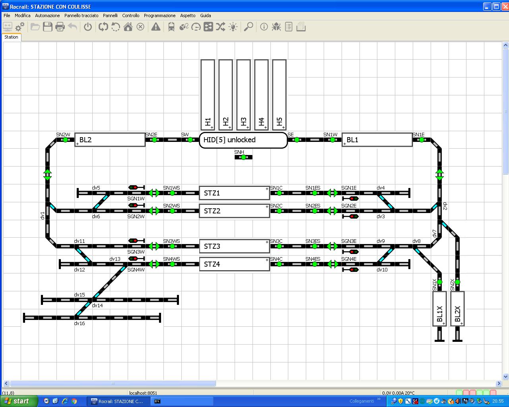Viewport: 509px width, 407px height.
Task: Select block STZ3
Action: tap(235, 246)
